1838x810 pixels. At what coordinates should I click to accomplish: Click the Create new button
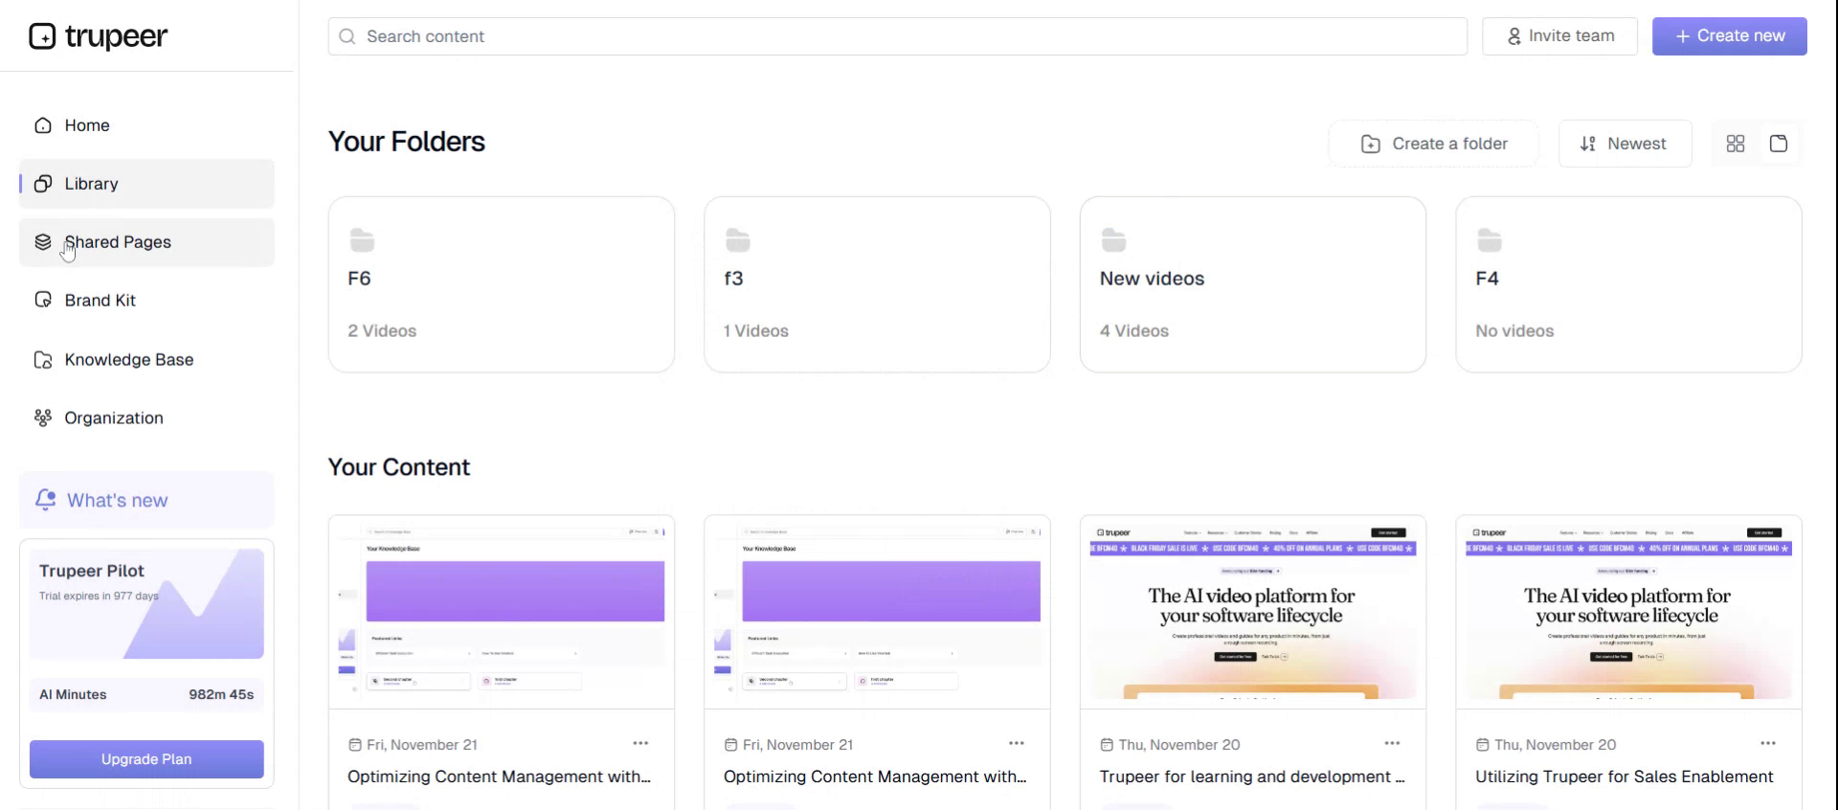coord(1729,36)
